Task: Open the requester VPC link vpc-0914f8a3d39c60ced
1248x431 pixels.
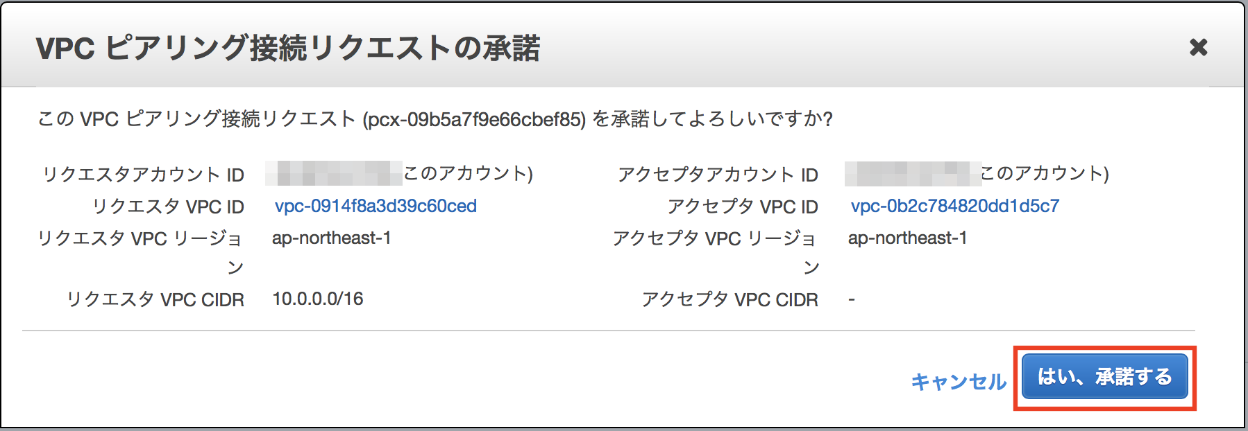Action: 376,206
